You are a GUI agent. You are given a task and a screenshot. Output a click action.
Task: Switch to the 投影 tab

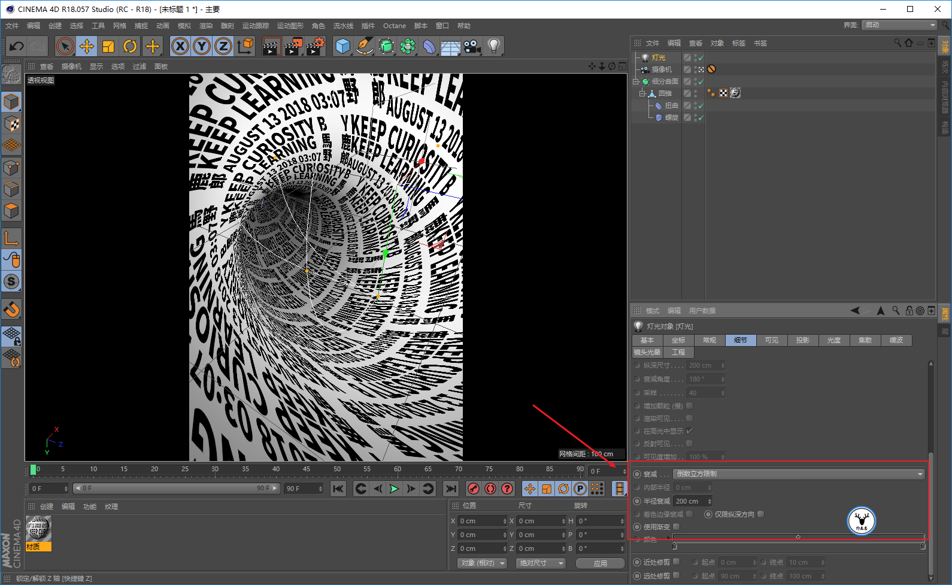point(803,340)
